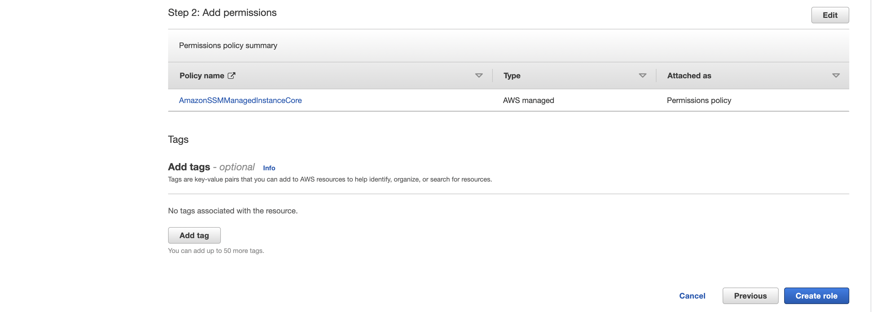
Task: Click the No tags associated message
Action: tap(232, 211)
